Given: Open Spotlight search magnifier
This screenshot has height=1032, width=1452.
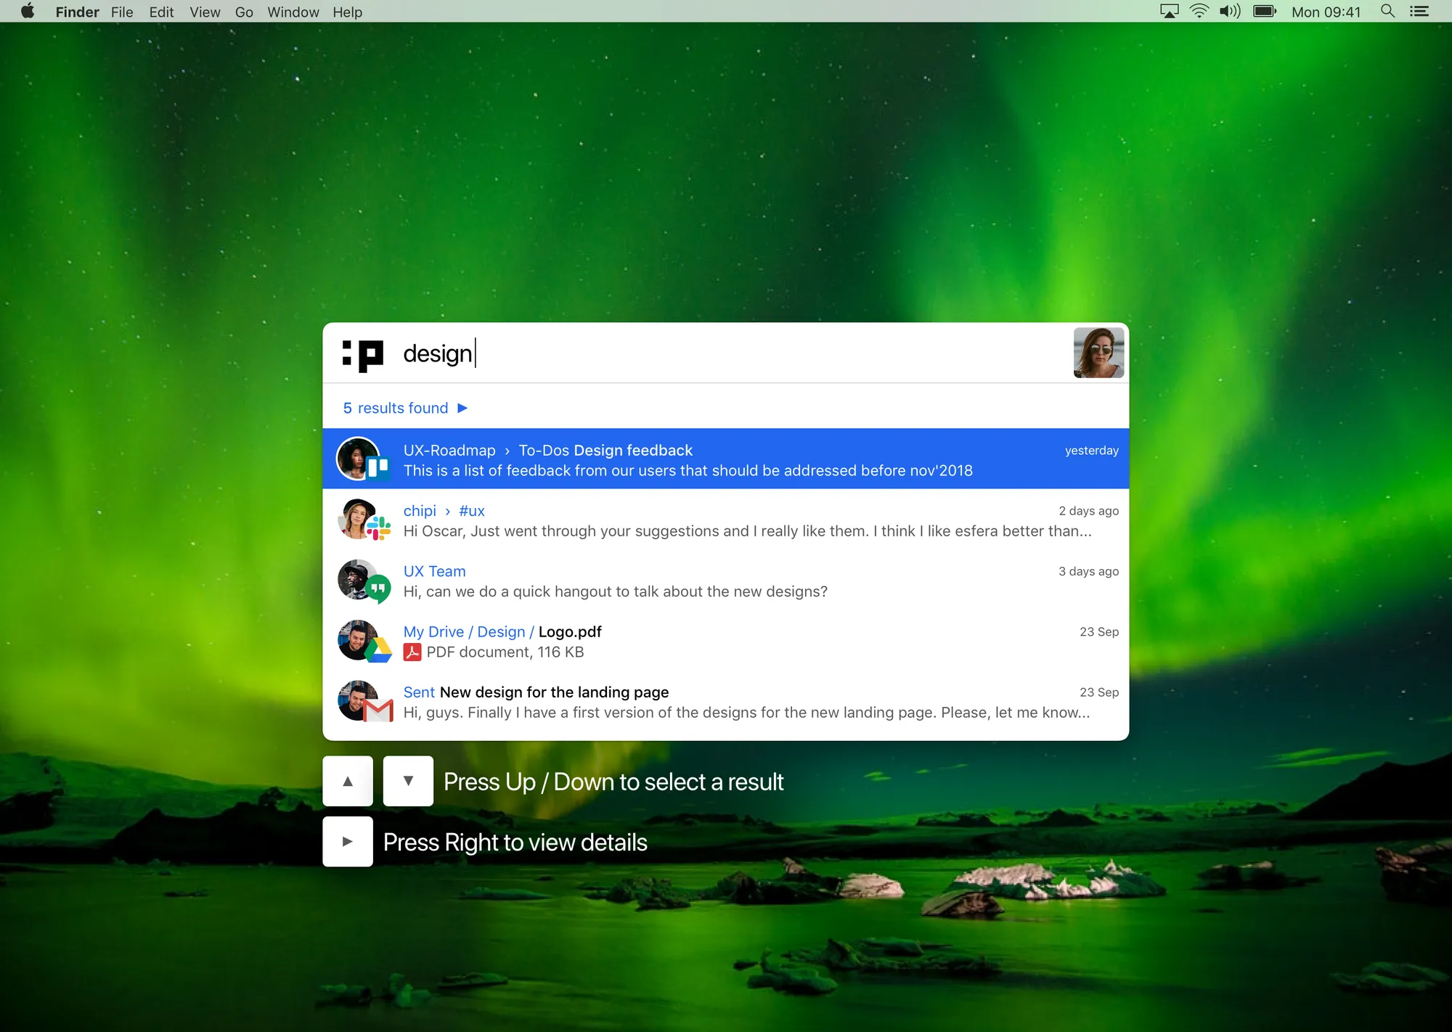Looking at the screenshot, I should (1387, 12).
